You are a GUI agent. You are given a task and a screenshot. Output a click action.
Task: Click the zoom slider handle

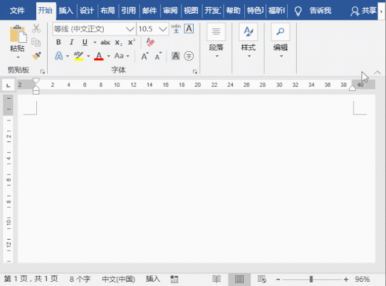tap(311, 279)
